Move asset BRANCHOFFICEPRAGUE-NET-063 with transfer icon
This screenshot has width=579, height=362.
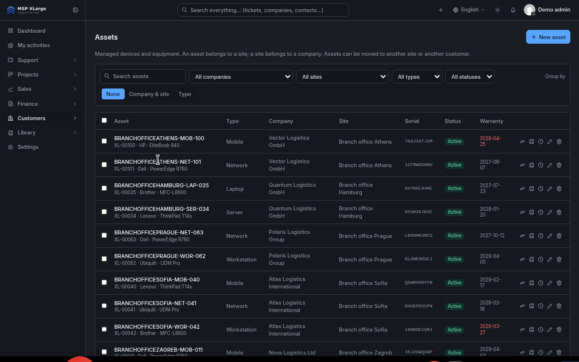click(x=522, y=236)
